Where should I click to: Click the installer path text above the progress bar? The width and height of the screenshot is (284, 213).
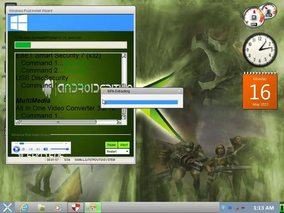(x=48, y=38)
